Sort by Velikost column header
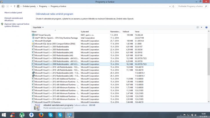The width and height of the screenshot is (210, 118). (x=128, y=32)
